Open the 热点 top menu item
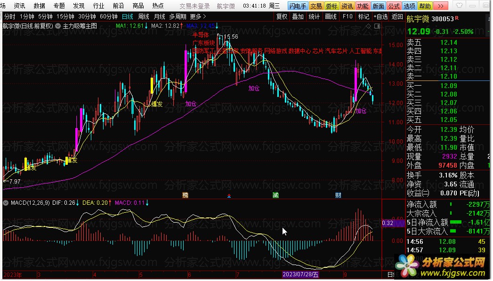 tap(158, 6)
